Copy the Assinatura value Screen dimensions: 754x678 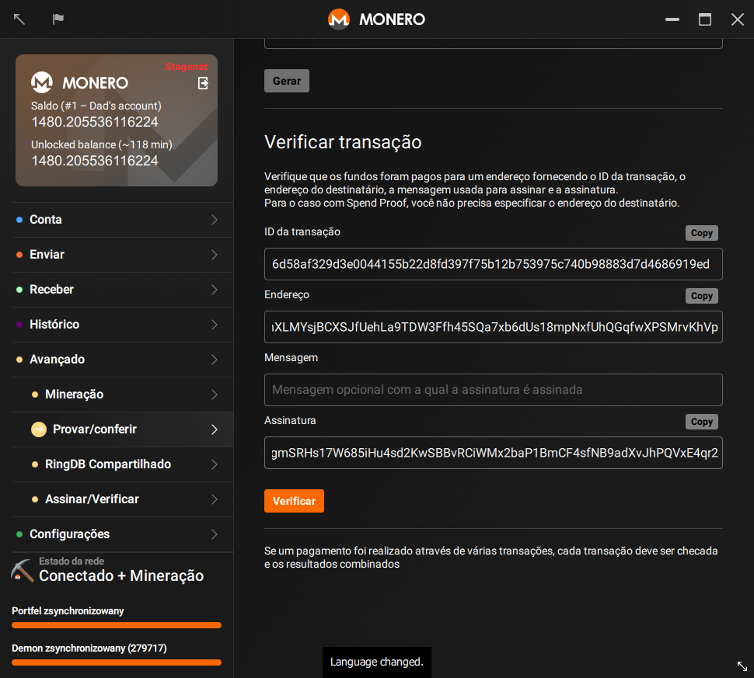point(702,422)
